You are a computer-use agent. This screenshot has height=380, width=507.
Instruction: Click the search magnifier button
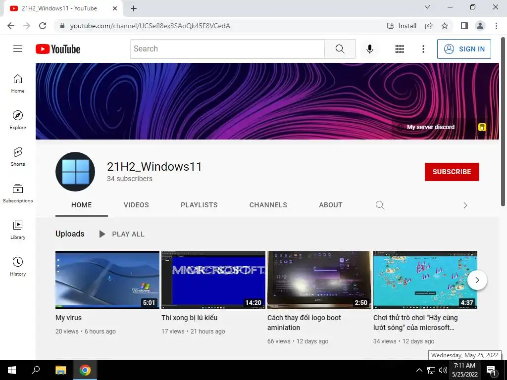pyautogui.click(x=340, y=49)
